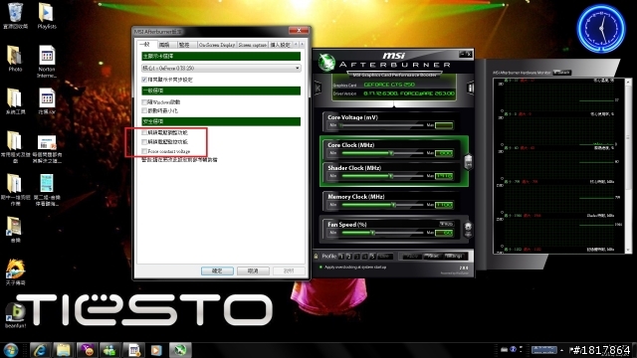This screenshot has width=637, height=358.
Task: Enable the unlock voltage control checkbox
Action: click(x=144, y=132)
